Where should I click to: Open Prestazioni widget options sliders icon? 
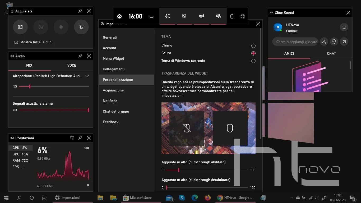(x=72, y=138)
